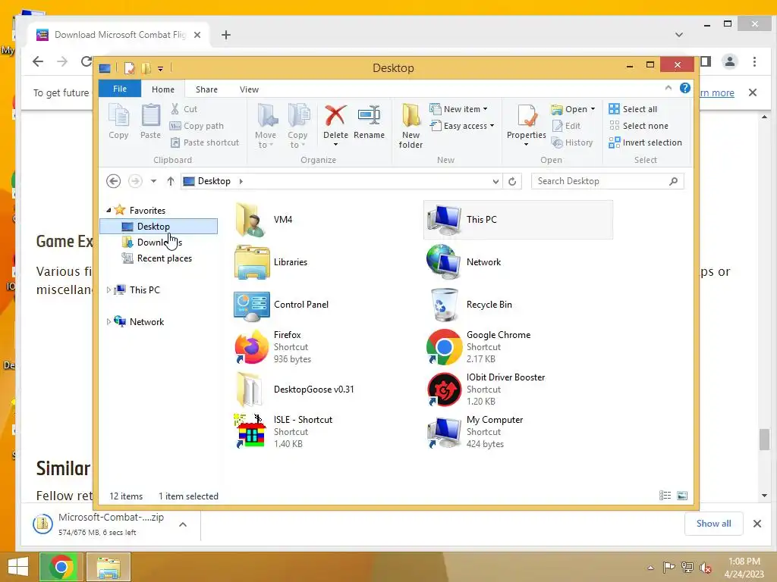Click the Explorer Help question mark icon
The image size is (777, 582).
(685, 88)
